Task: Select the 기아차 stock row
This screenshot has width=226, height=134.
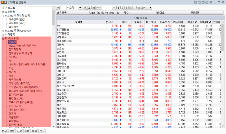Action: [x=139, y=45]
